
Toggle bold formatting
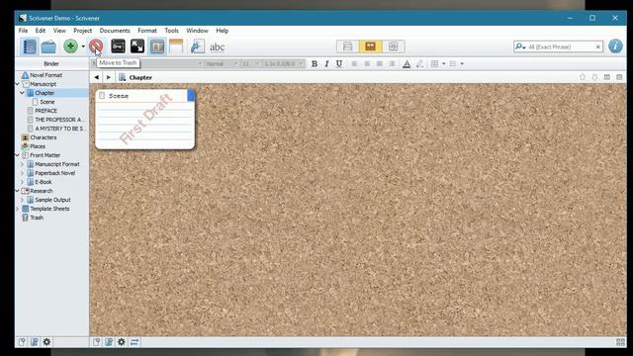(315, 63)
